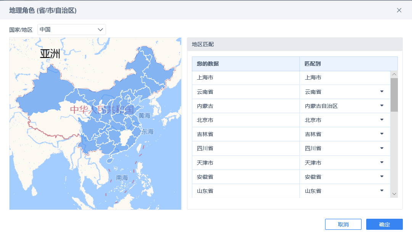Image resolution: width=412 pixels, height=234 pixels.
Task: Click the 南海 label on the map
Action: [122, 178]
